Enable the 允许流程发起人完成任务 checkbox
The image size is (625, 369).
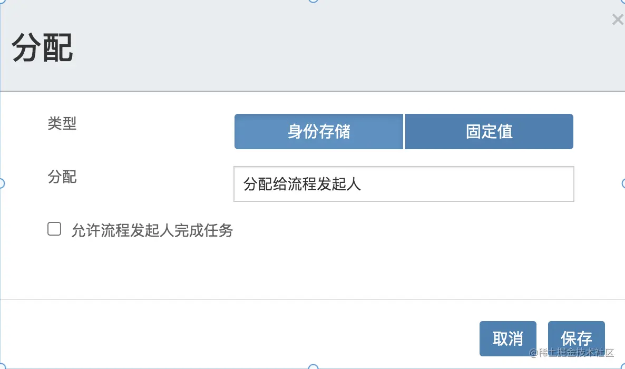(54, 229)
